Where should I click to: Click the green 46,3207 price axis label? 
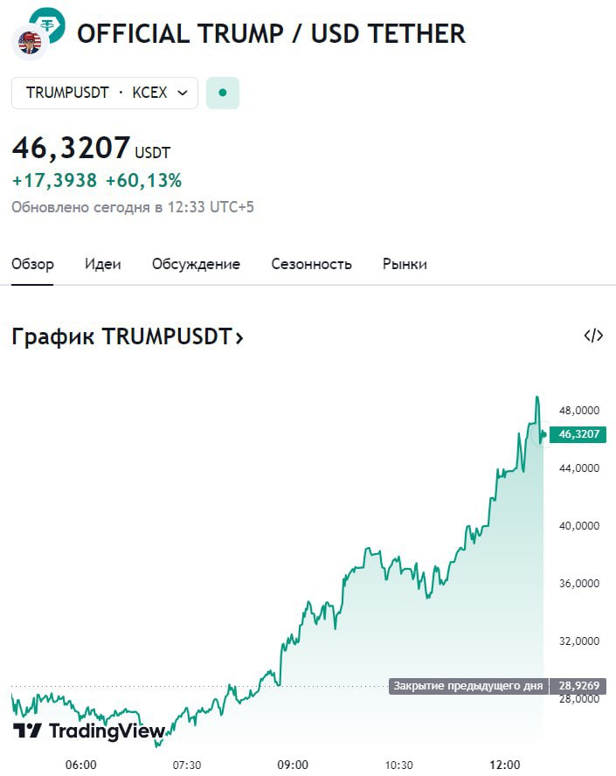(578, 433)
